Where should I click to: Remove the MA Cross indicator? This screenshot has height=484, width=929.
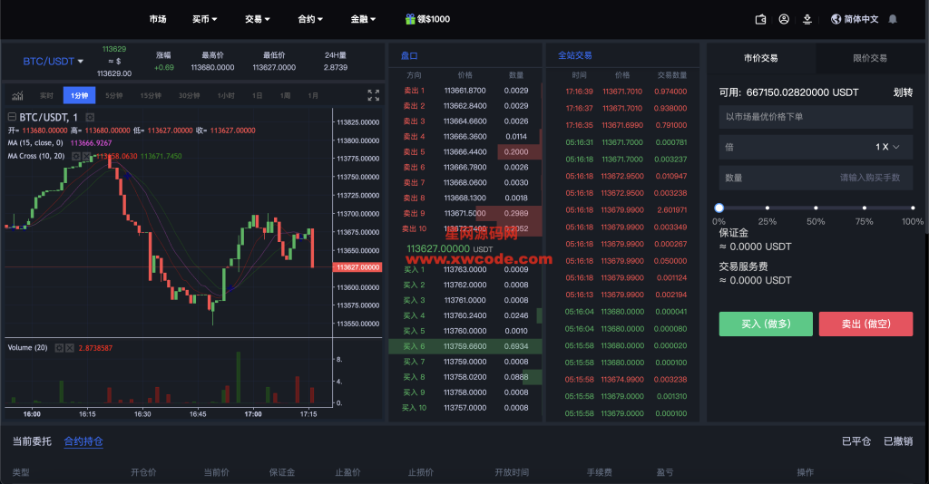[86, 156]
